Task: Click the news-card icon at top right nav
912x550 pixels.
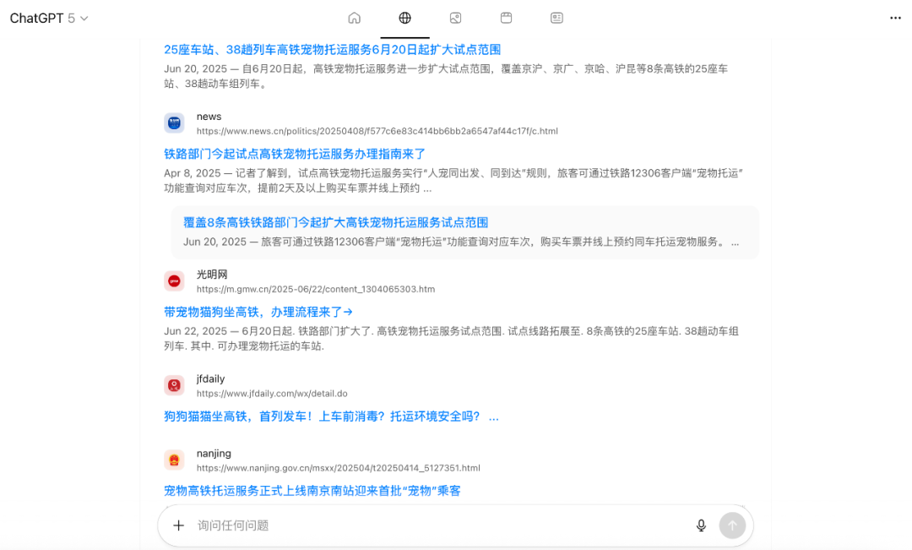Action: click(556, 17)
